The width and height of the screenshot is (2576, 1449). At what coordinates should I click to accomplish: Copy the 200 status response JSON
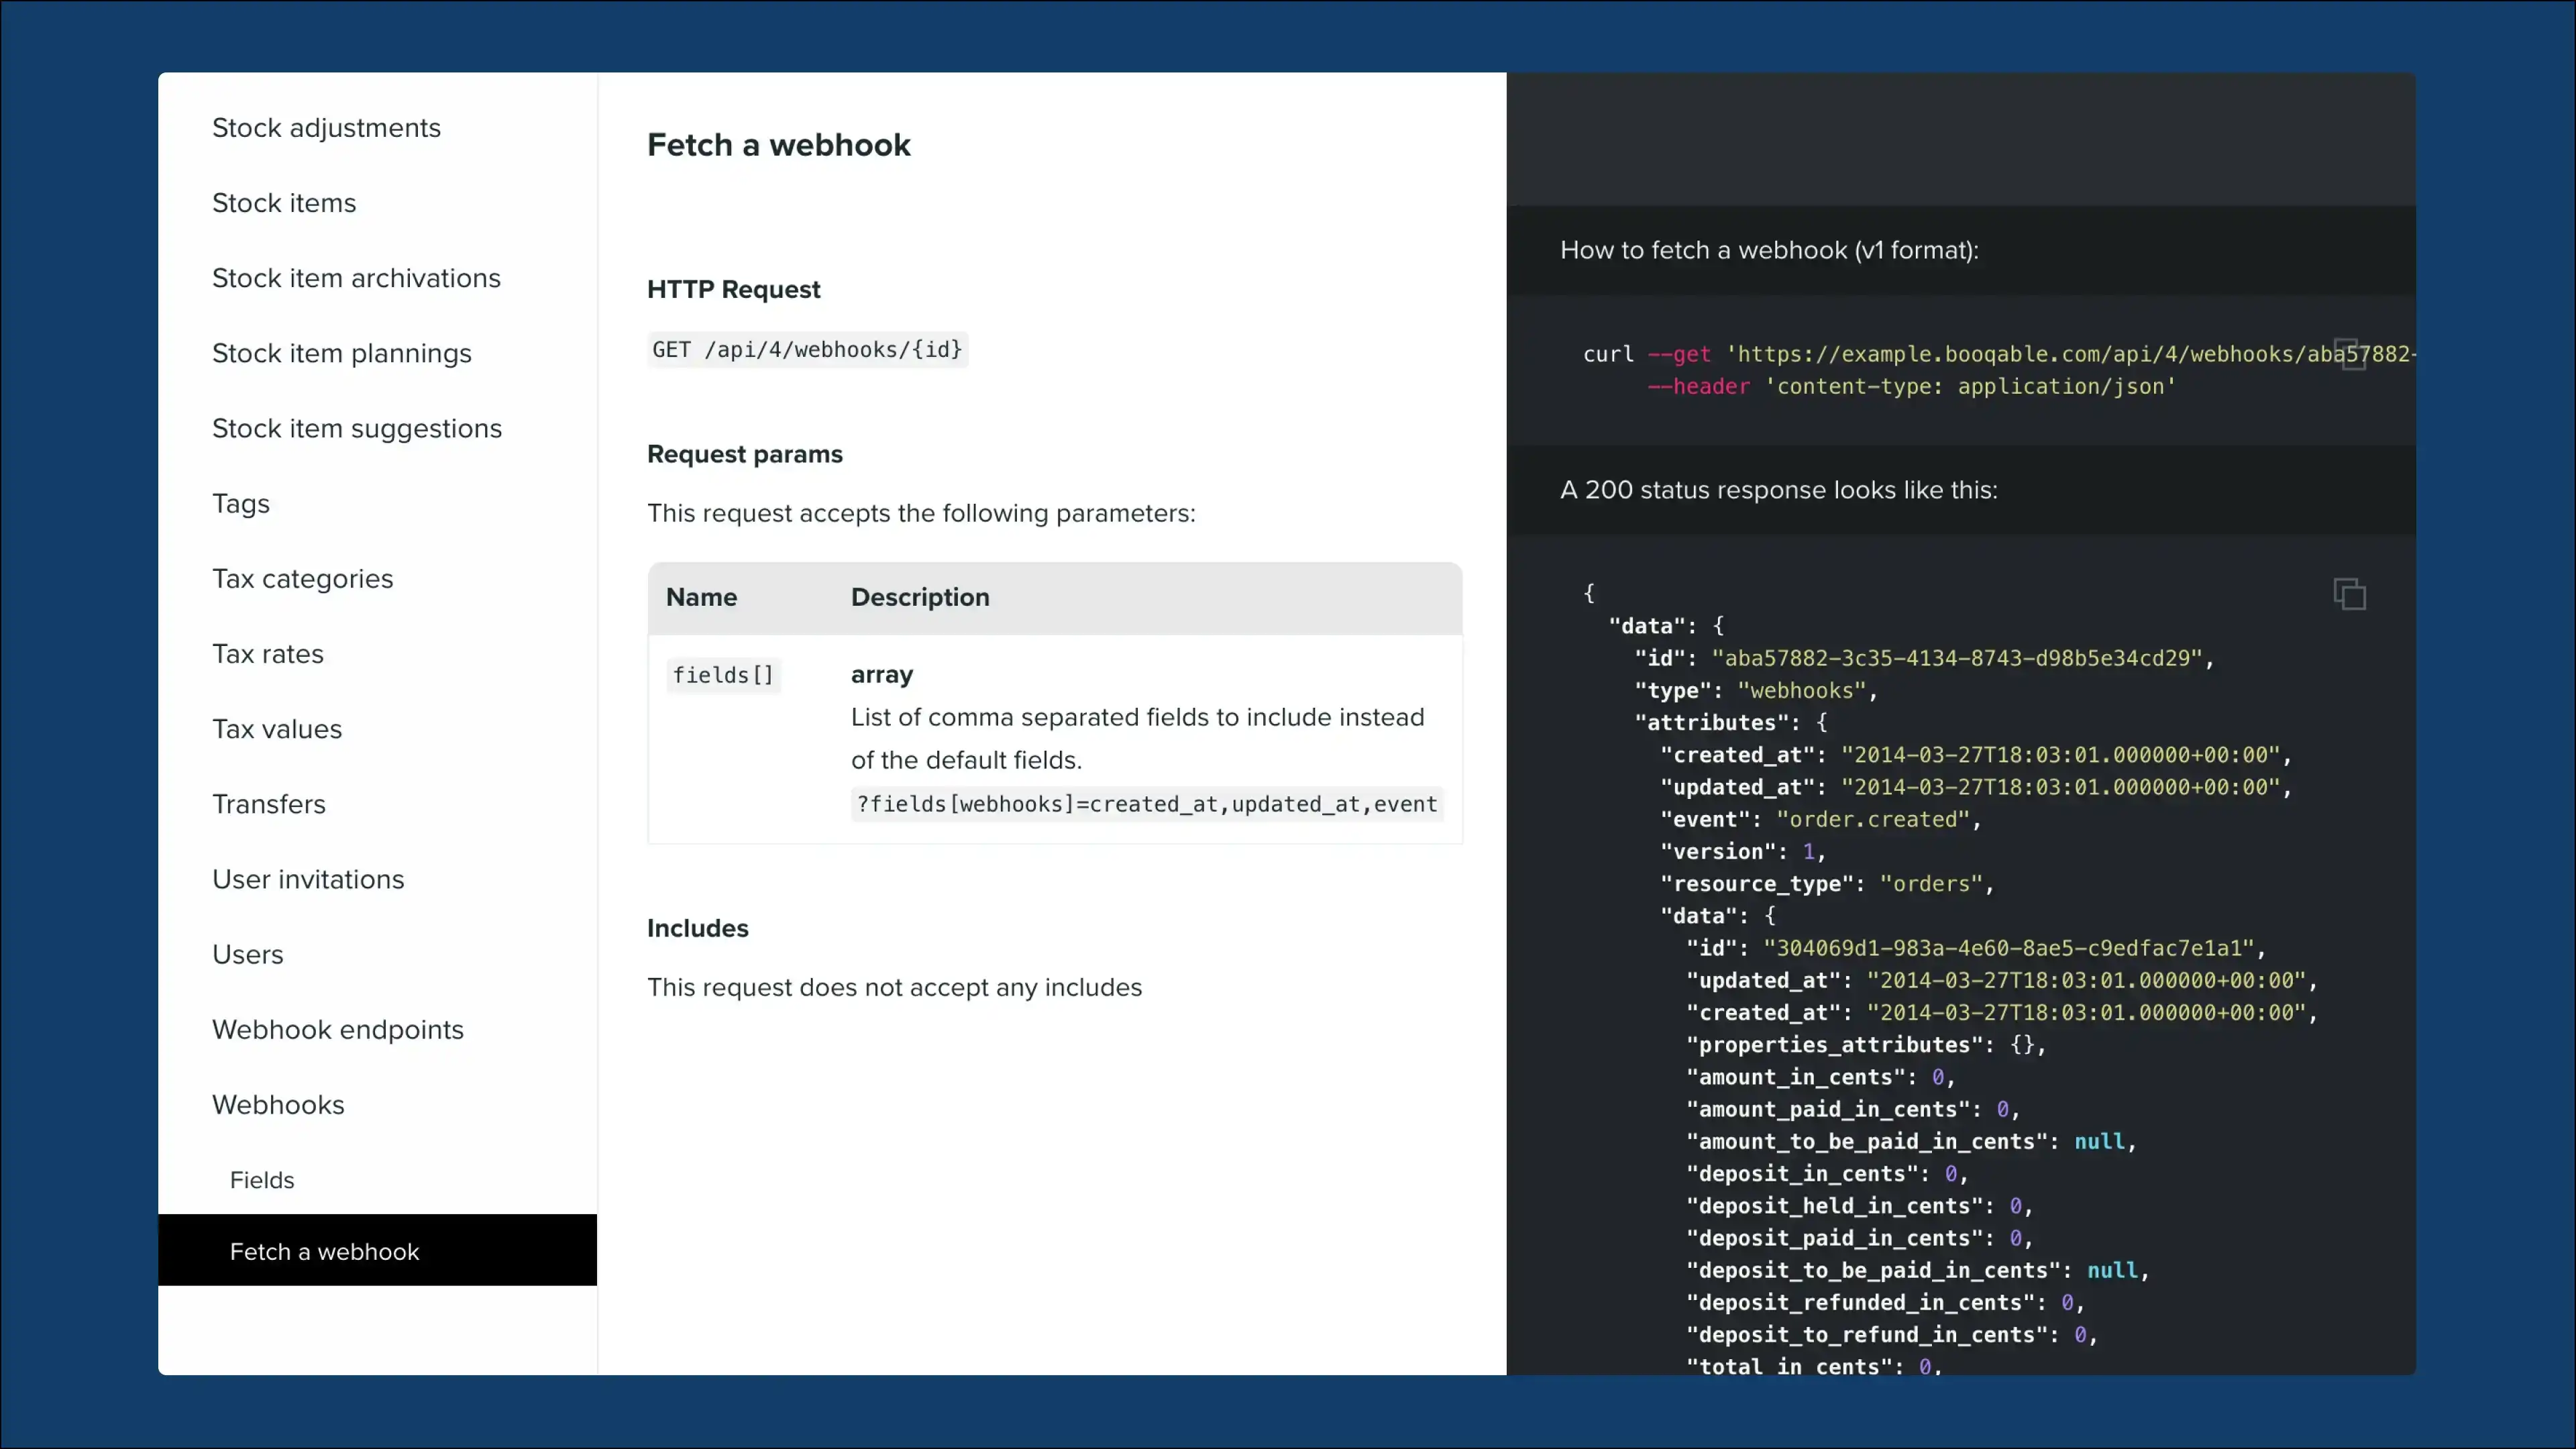coord(2351,593)
